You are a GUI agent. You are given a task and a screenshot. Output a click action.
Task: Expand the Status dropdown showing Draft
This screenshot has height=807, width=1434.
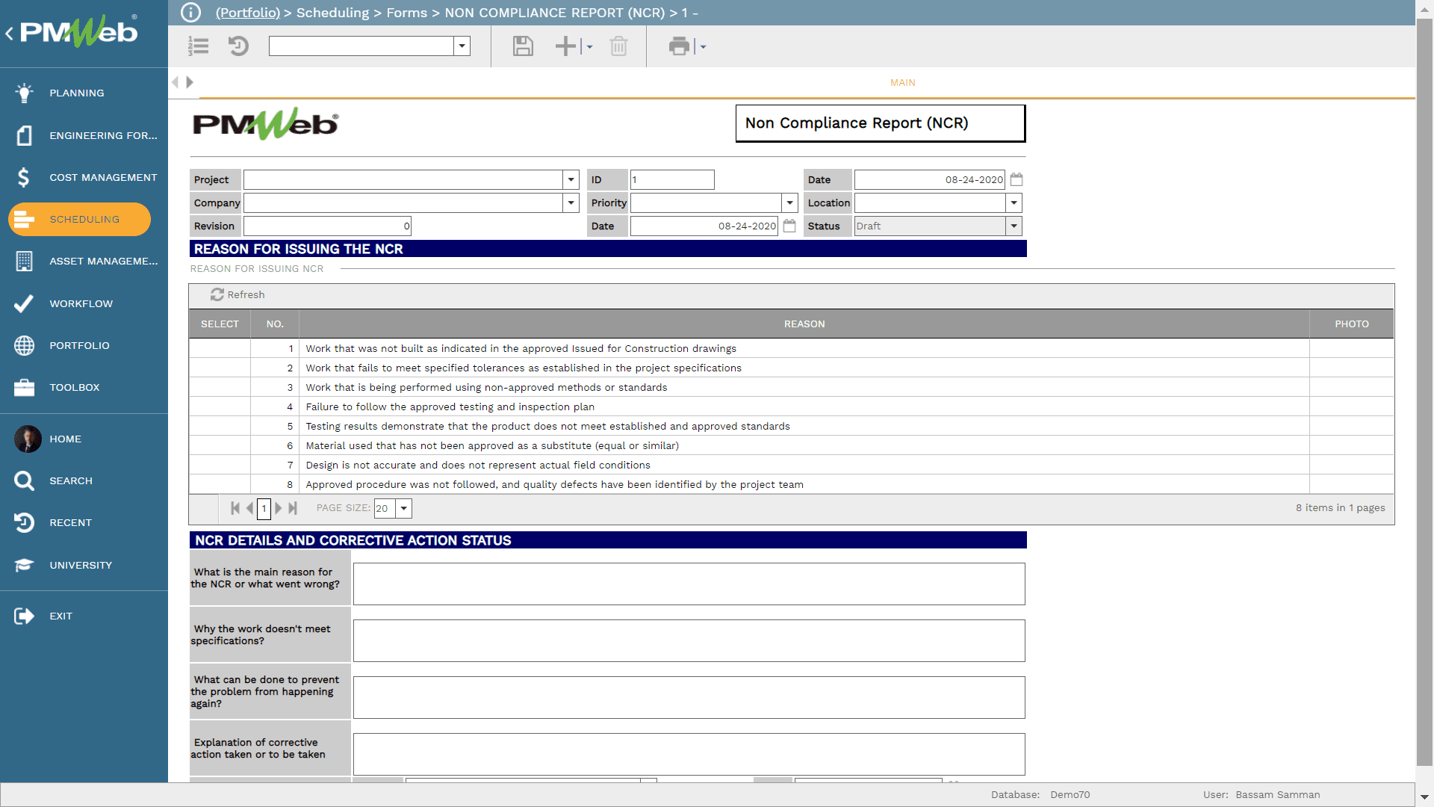1014,226
